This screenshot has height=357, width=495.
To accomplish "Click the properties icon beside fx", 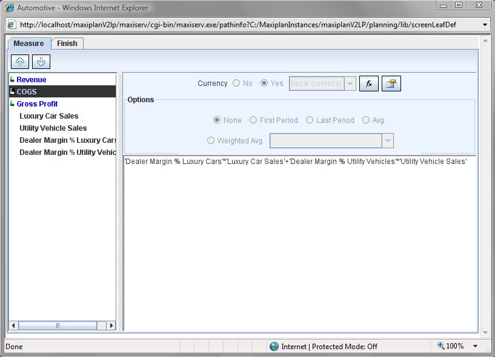I will (x=391, y=84).
